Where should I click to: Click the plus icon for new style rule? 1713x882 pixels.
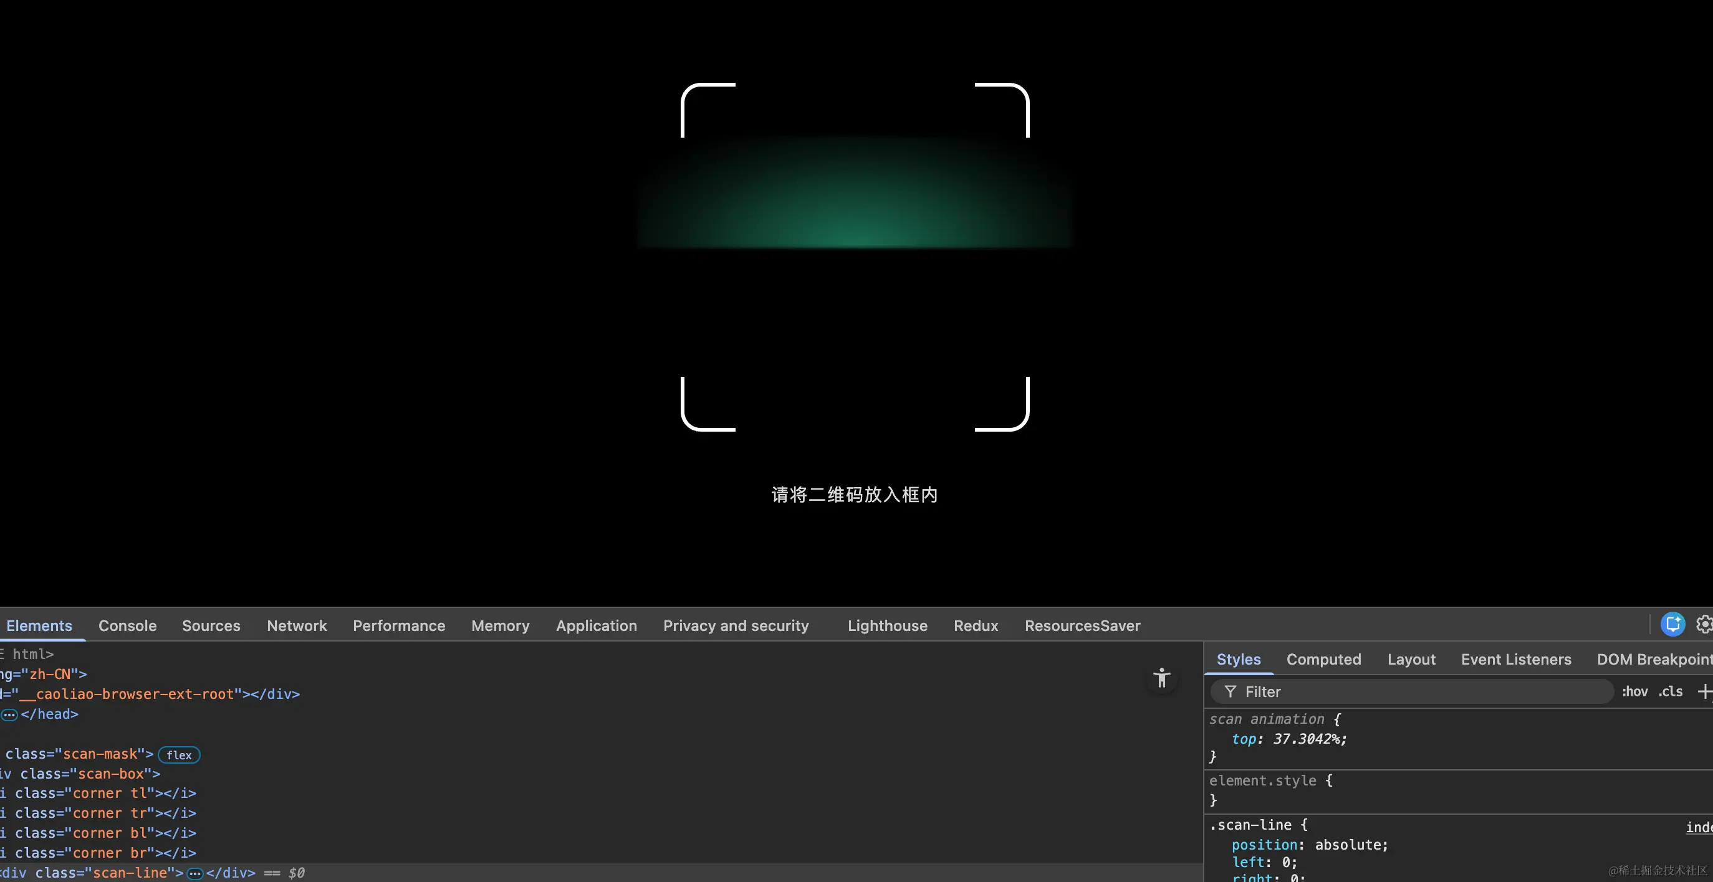[x=1704, y=691]
